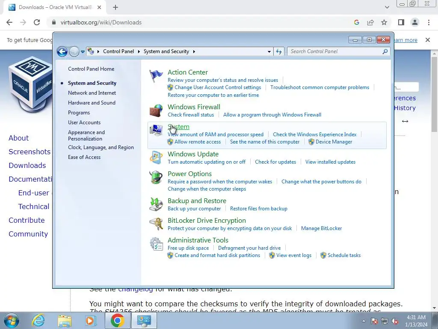The image size is (438, 329).
Task: Click the Chrome share page icon
Action: pyautogui.click(x=370, y=22)
